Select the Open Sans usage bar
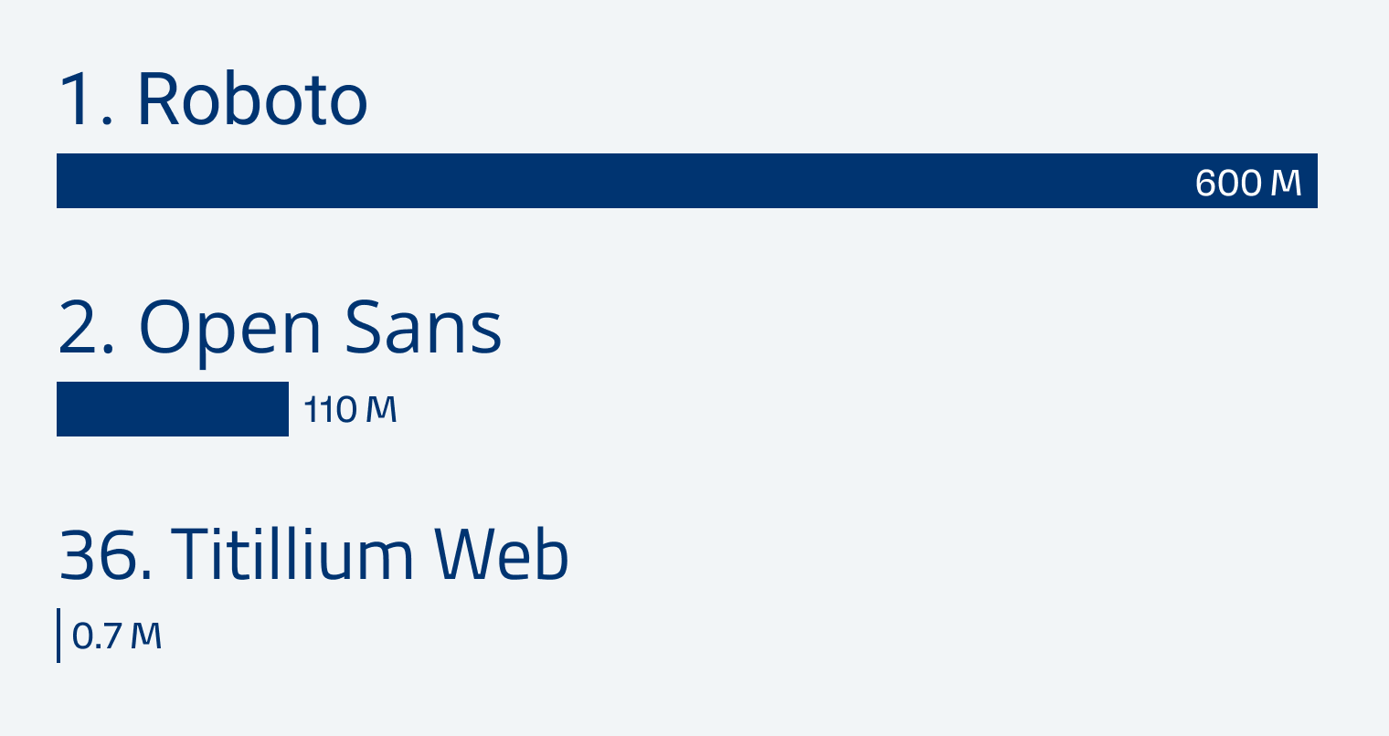The width and height of the screenshot is (1389, 736). click(x=173, y=409)
